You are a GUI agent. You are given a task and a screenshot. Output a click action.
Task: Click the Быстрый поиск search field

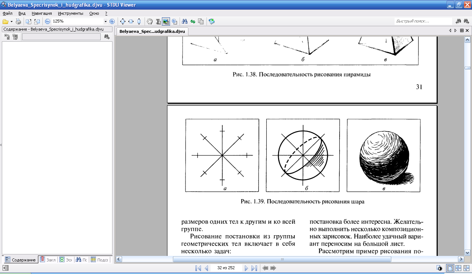tap(423, 21)
